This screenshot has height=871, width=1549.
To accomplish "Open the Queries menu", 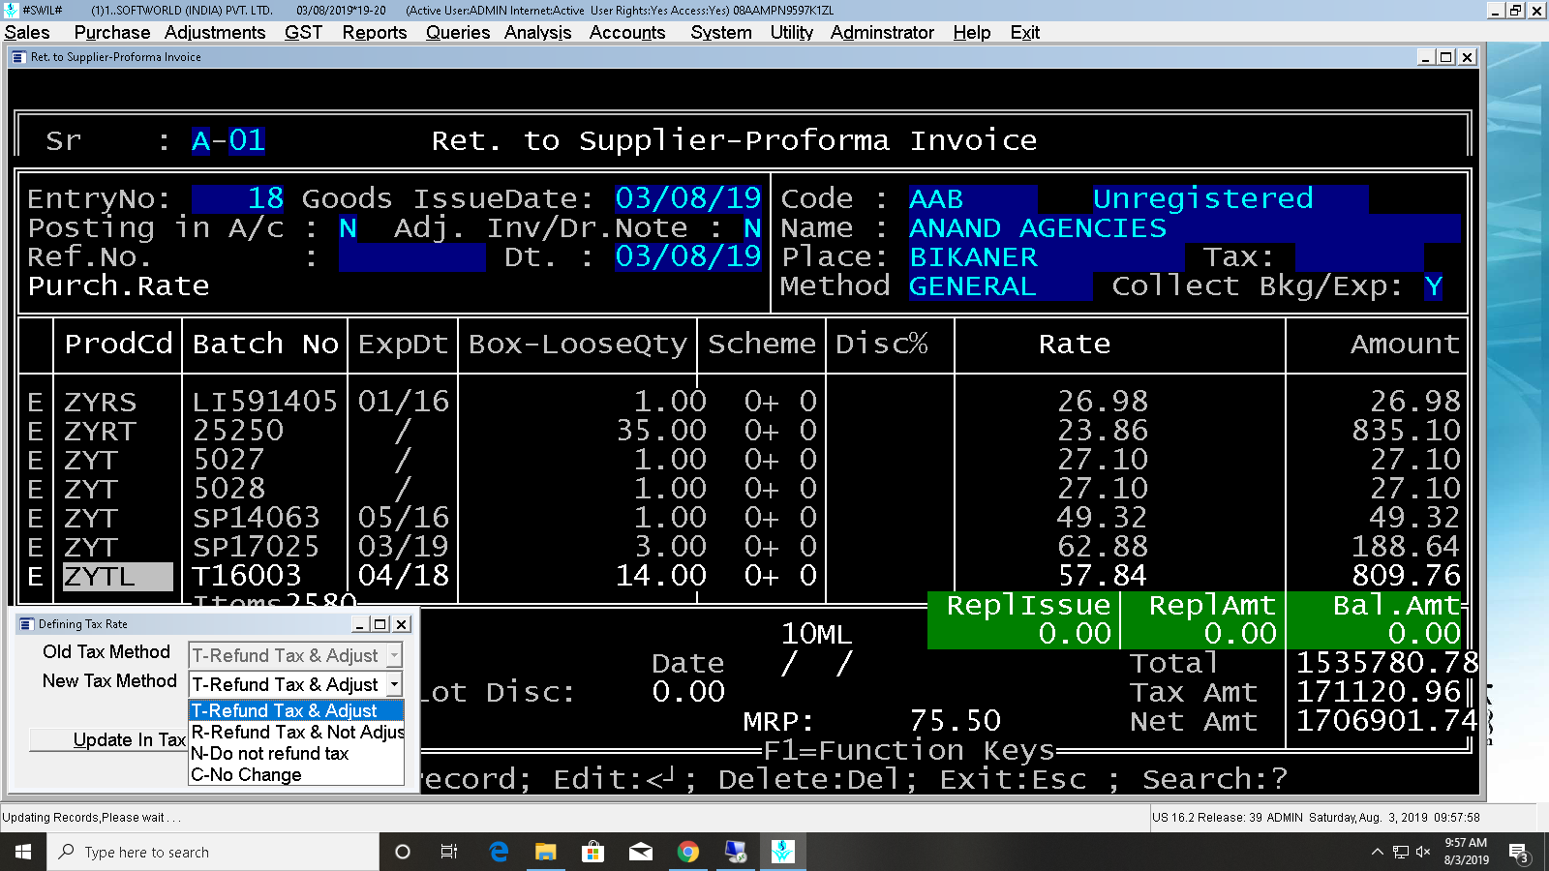I will 458,32.
